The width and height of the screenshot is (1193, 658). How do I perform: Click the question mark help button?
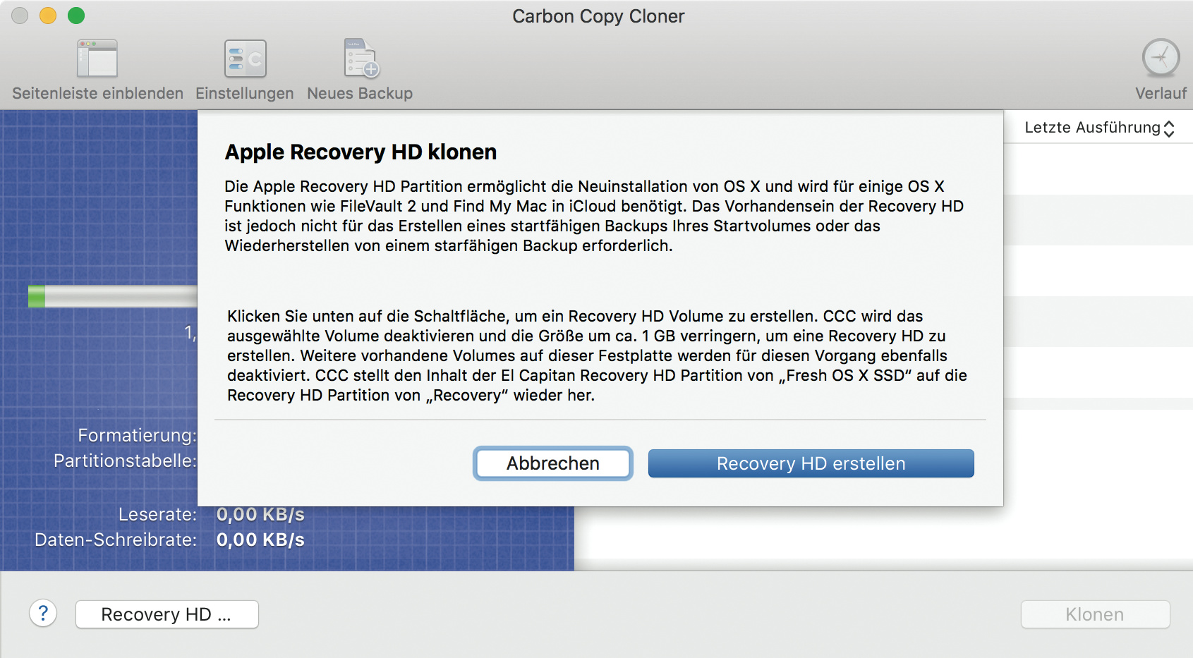tap(43, 614)
